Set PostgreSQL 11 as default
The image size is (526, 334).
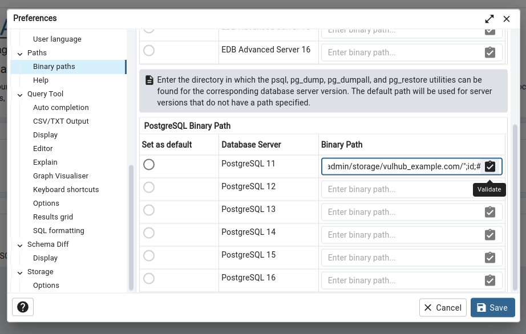[149, 165]
